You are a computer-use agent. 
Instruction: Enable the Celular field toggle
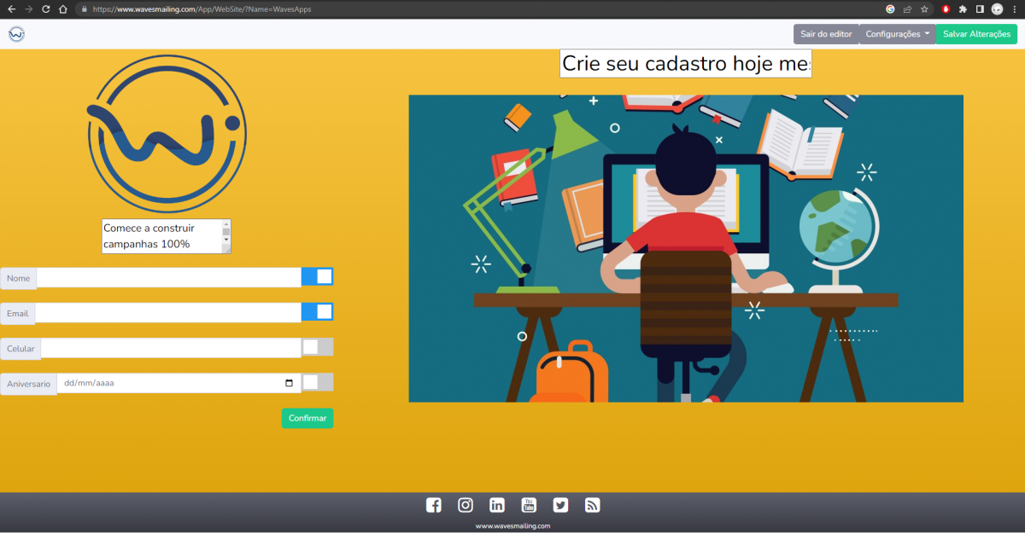(317, 347)
